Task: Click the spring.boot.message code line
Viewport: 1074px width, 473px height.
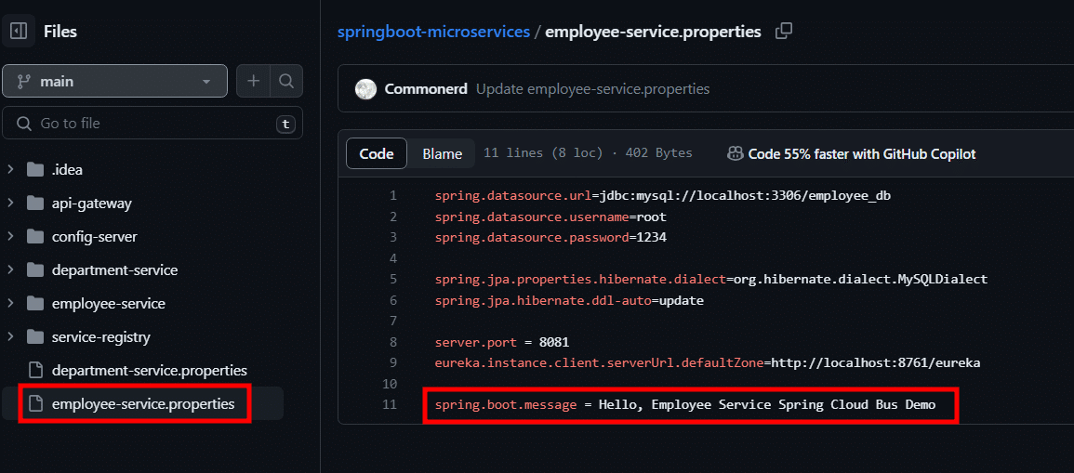Action: pyautogui.click(x=685, y=404)
